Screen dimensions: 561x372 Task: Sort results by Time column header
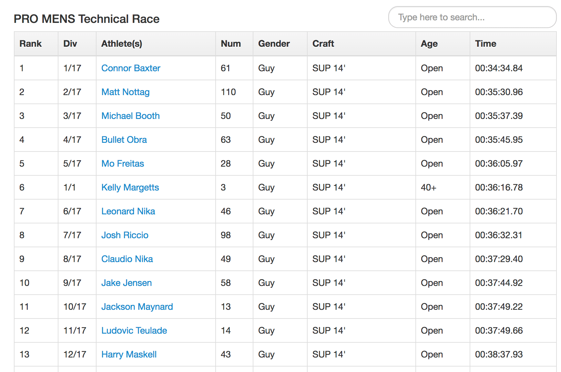(x=485, y=44)
